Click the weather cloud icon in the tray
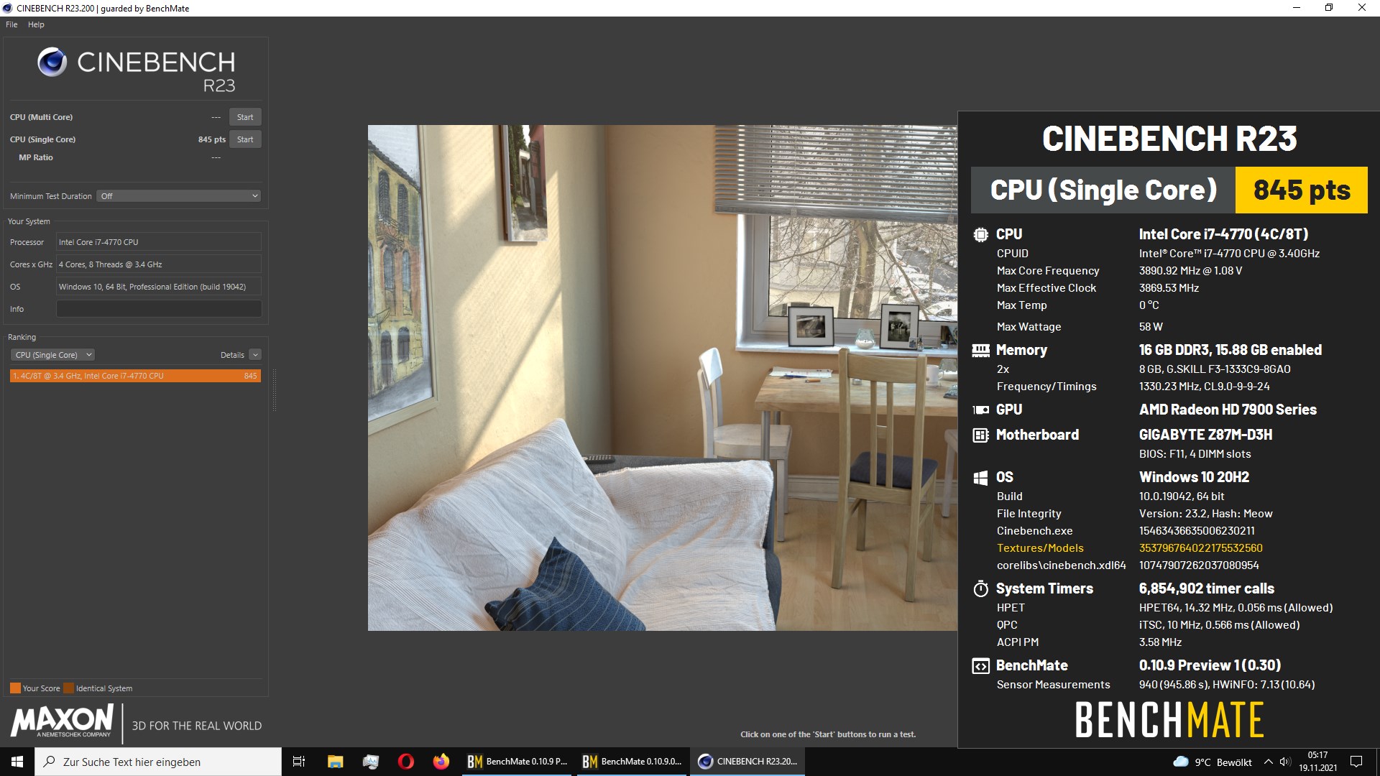Screen dimensions: 1380x776 (1180, 762)
